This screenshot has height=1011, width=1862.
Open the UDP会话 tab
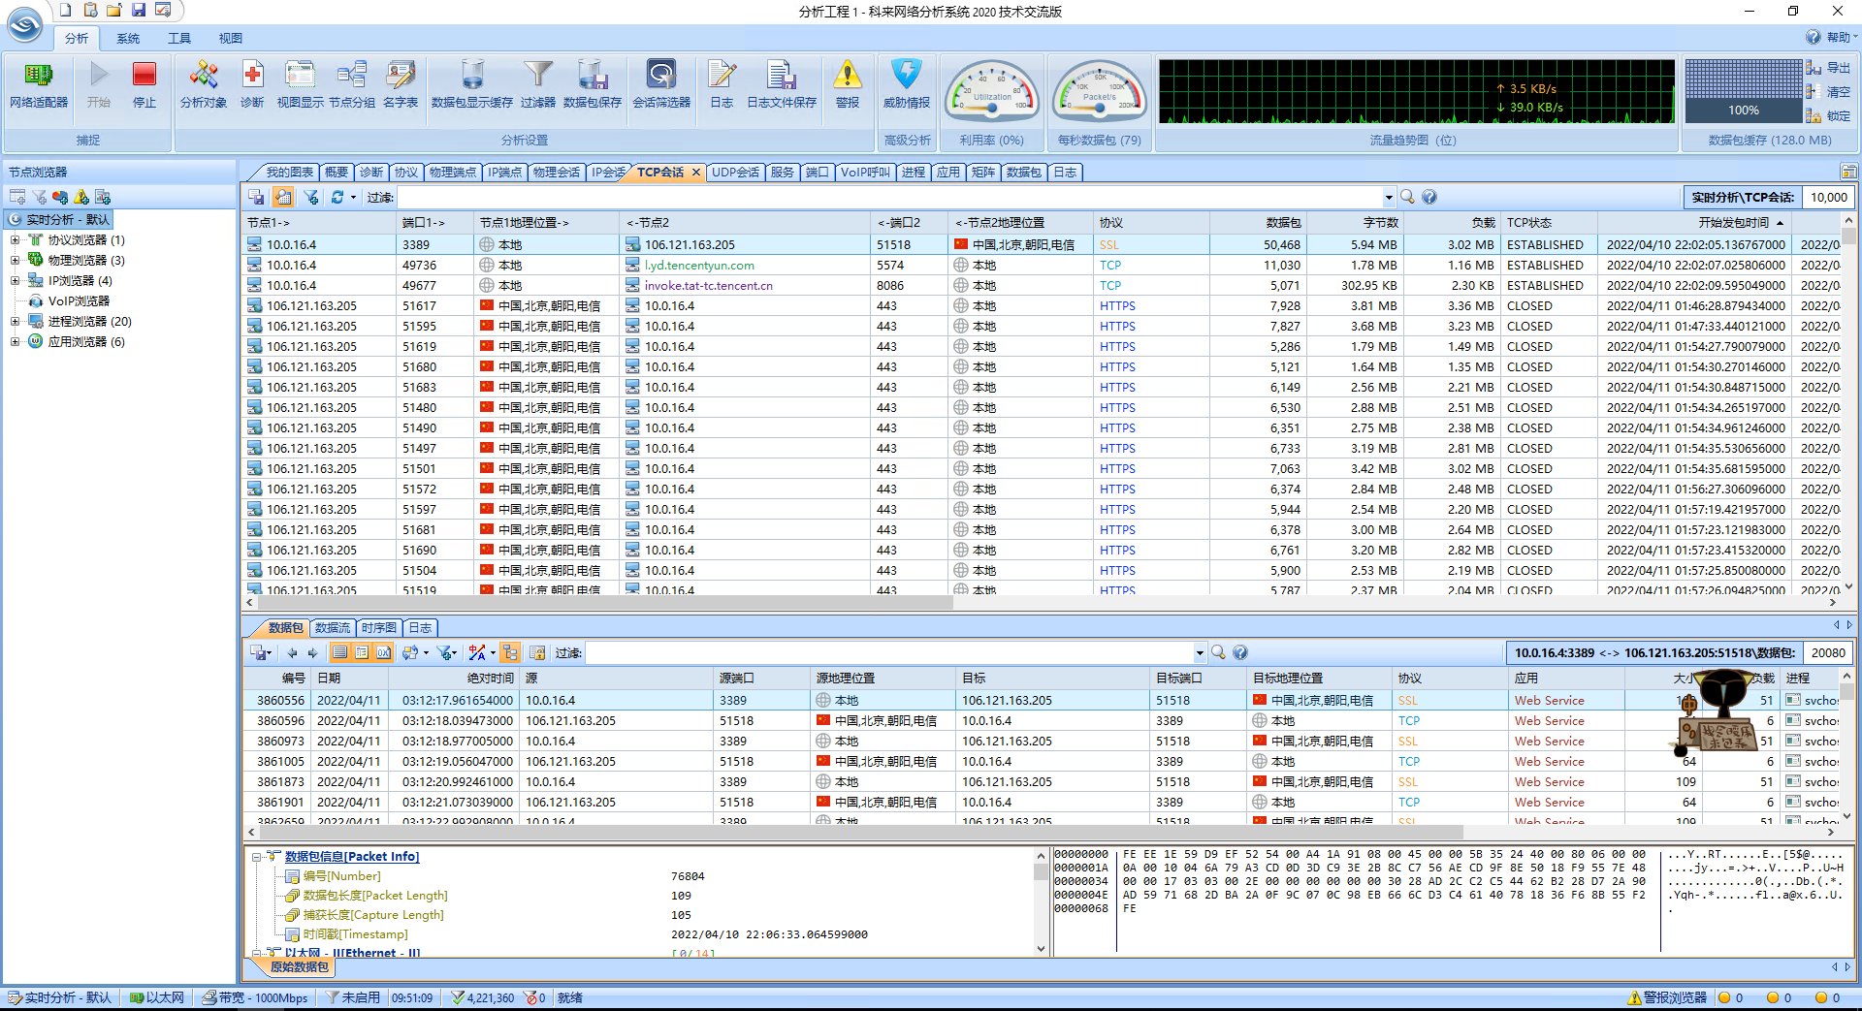coord(735,172)
